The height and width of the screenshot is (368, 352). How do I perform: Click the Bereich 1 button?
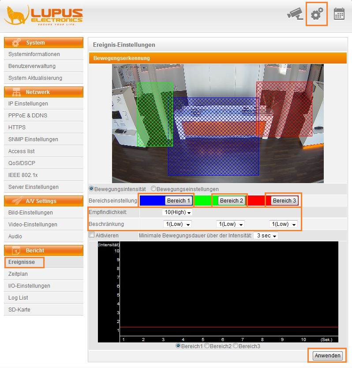(179, 201)
